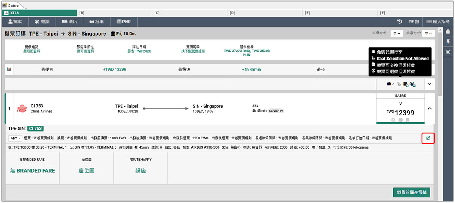455x203 pixels.
Task: Click the green CI 753 segment tag
Action: 35,129
